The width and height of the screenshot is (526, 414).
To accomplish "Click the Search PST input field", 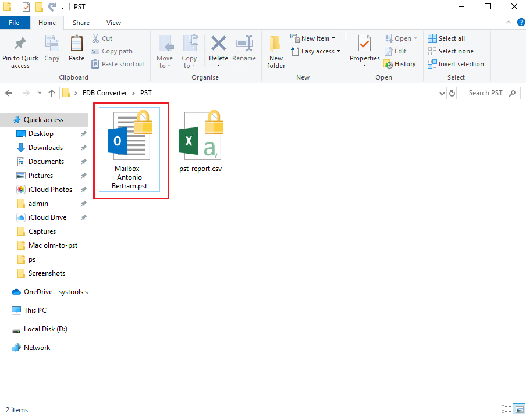I will (x=486, y=93).
